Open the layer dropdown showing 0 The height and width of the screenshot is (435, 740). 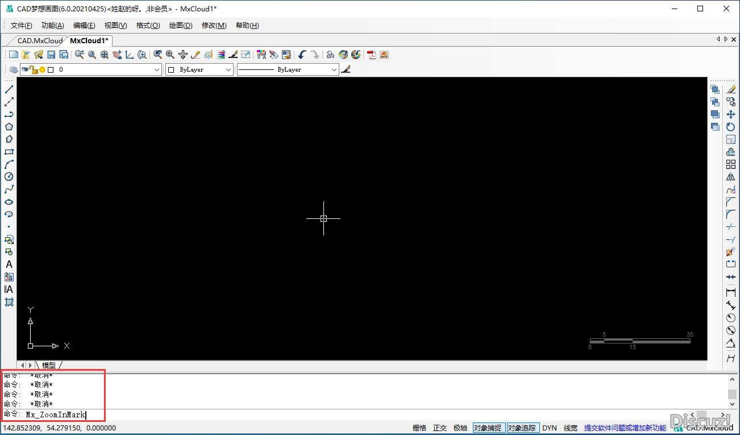(91, 69)
